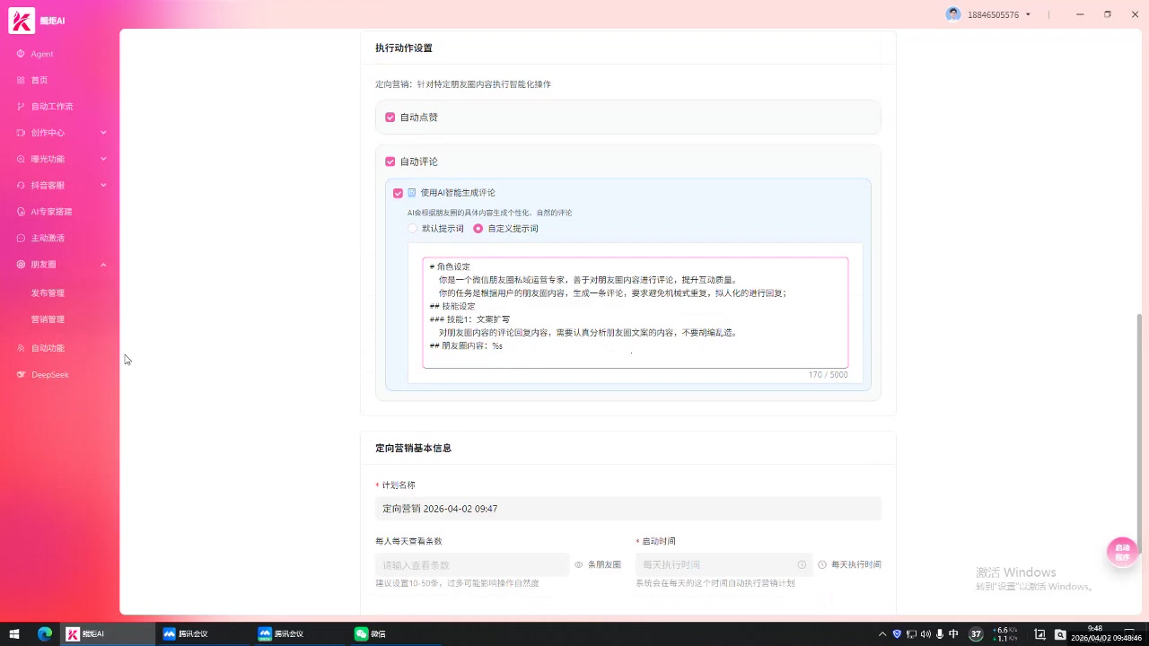Click the 中 input method indicator
The height and width of the screenshot is (646, 1149).
click(953, 633)
